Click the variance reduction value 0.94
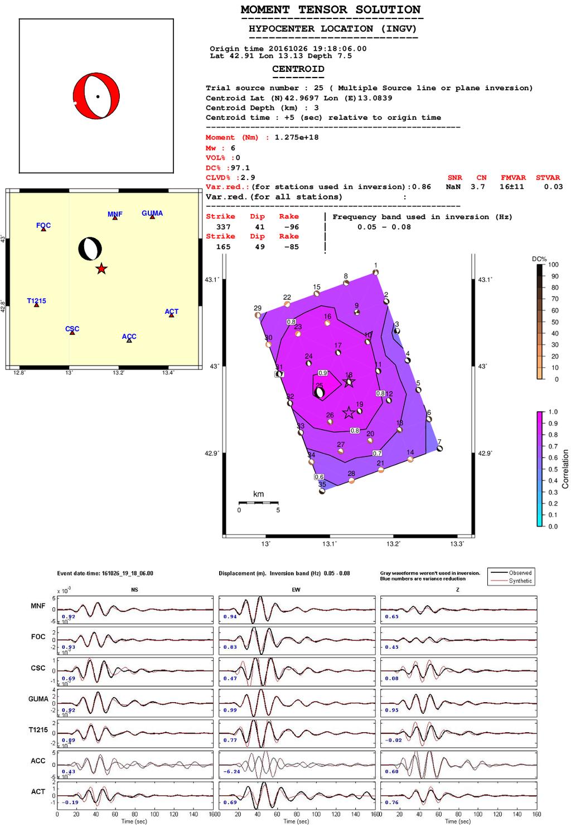This screenshot has height=827, width=571. [230, 617]
